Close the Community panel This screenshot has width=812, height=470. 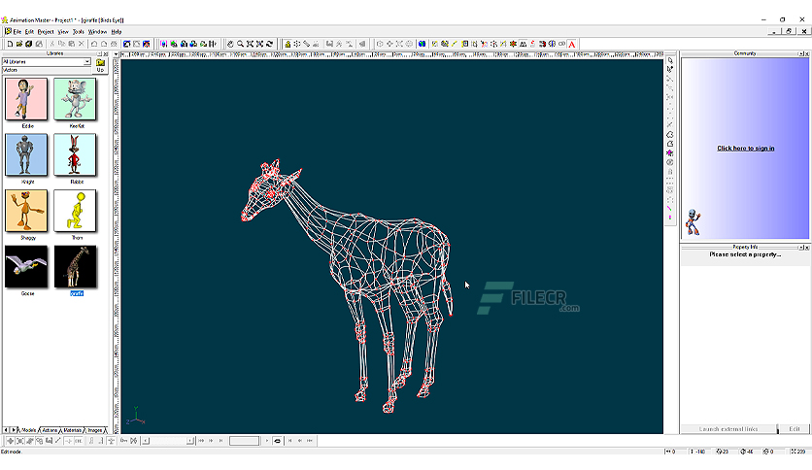click(807, 53)
